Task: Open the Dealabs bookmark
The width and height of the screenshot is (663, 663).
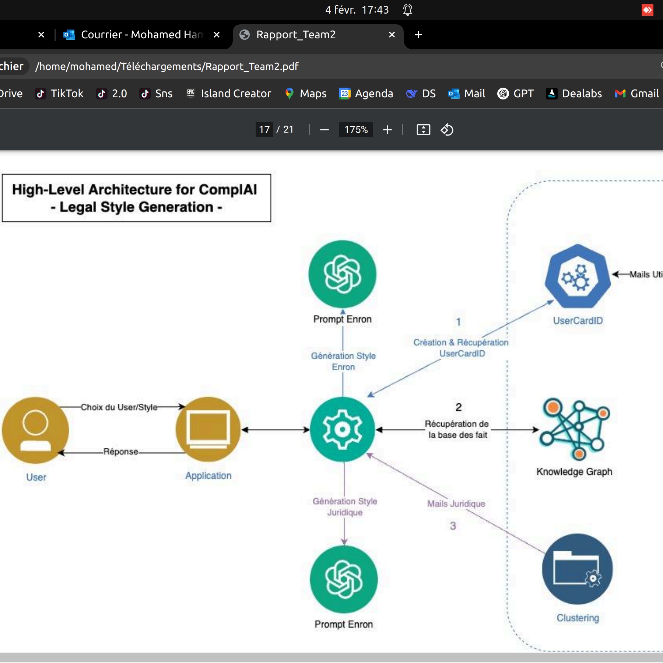Action: [574, 94]
